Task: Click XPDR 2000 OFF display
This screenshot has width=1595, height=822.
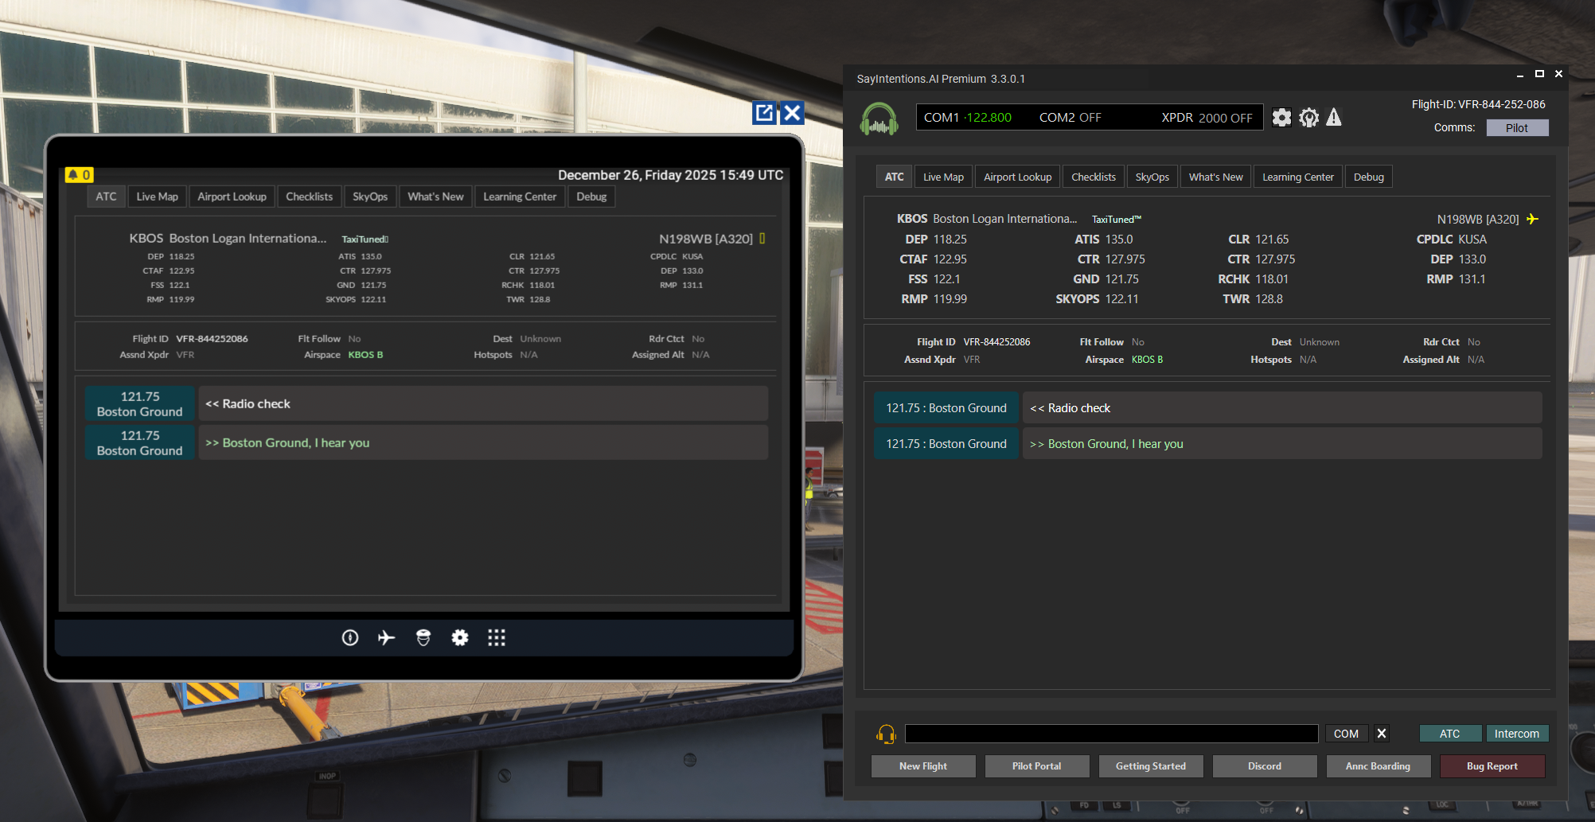Action: [x=1207, y=118]
